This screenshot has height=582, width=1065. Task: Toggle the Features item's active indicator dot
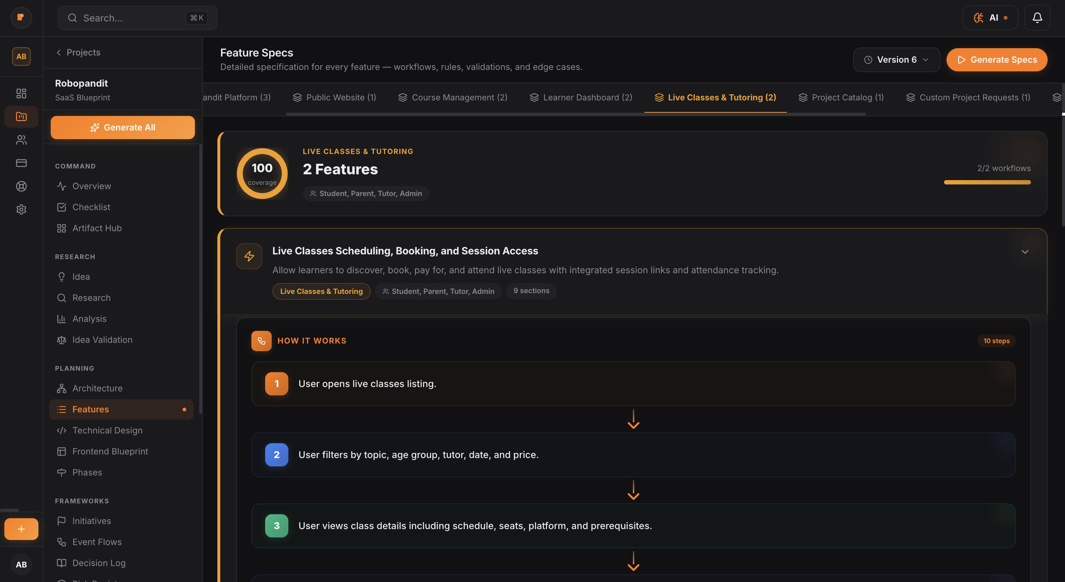pos(184,410)
